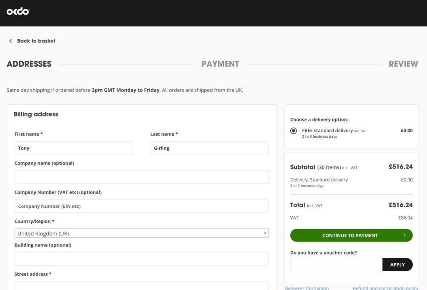Screen dimensions: 427x290
Task: Open the Back to basket link
Action: point(36,41)
